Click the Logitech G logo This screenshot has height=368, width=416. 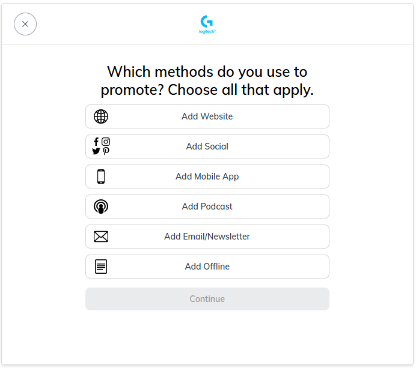(x=207, y=21)
